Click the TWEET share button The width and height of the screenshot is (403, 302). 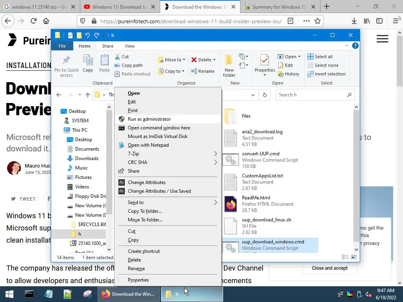point(23,199)
